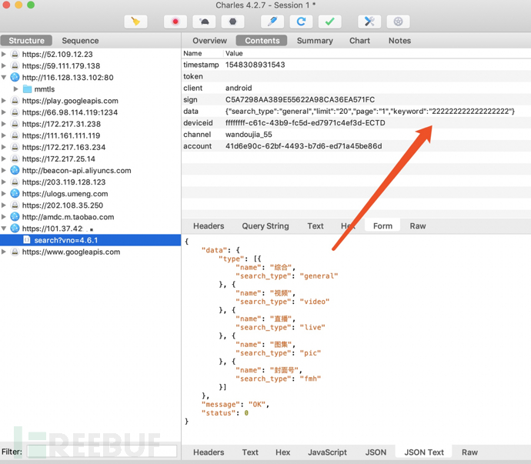Viewport: 531px width, 464px height.
Task: Show response JSON Text tab
Action: (424, 452)
